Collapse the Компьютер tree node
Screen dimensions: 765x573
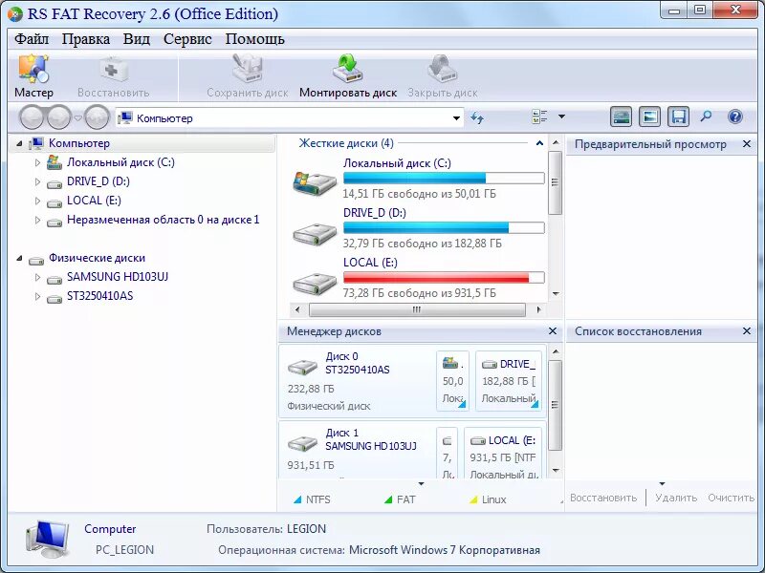click(x=19, y=143)
